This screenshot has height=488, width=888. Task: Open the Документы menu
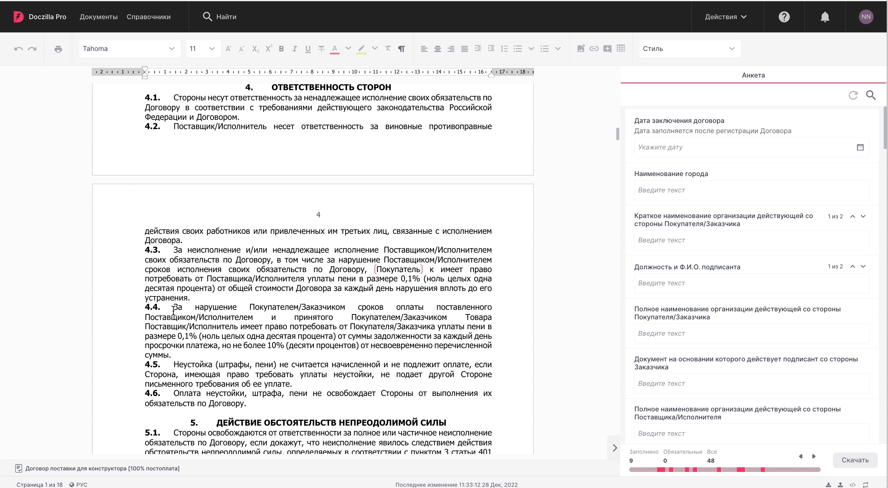pyautogui.click(x=99, y=17)
